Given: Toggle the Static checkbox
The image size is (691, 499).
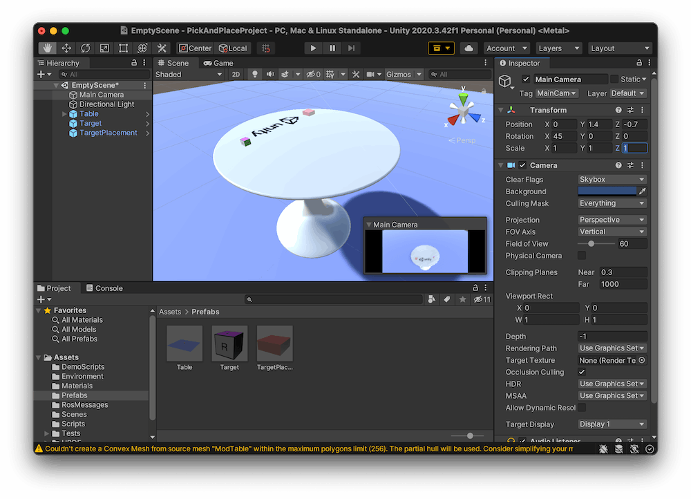Looking at the screenshot, I should 614,79.
